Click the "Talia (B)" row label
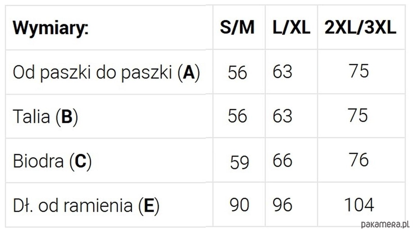The height and width of the screenshot is (232, 413). (45, 117)
